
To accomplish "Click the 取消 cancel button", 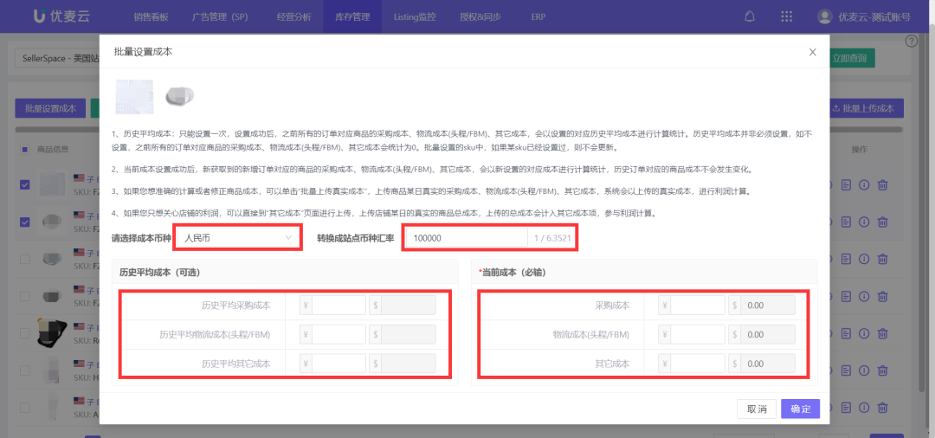I will pos(757,409).
